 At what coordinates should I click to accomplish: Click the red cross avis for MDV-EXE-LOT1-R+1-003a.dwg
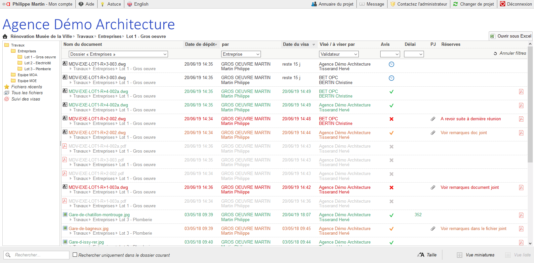pos(391,188)
